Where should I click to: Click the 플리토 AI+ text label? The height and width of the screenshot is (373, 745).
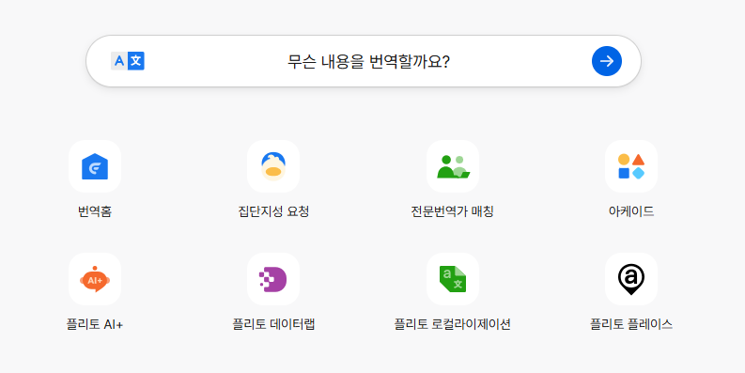click(95, 324)
